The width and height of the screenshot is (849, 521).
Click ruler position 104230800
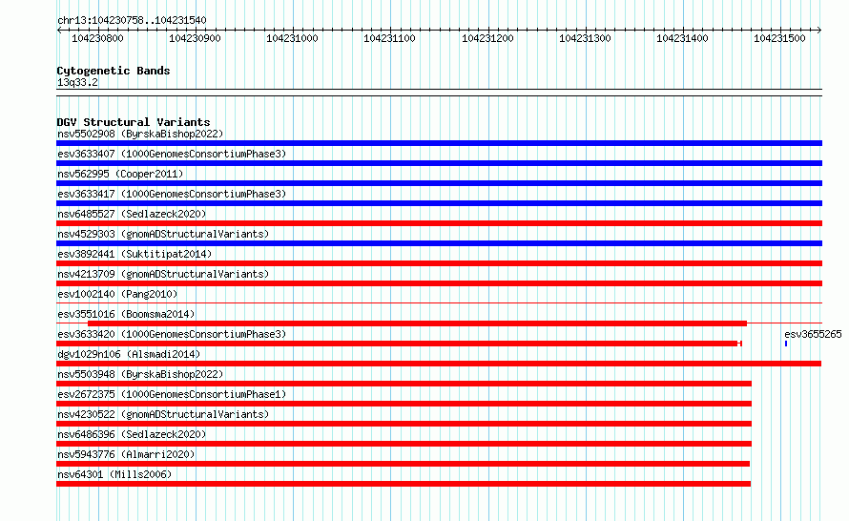point(97,38)
